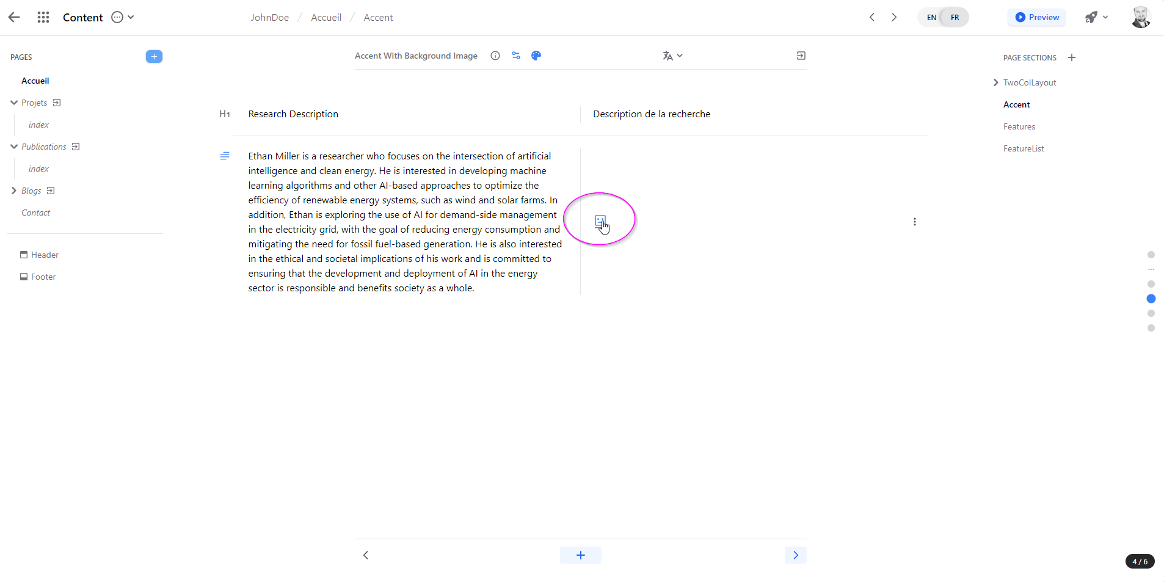Click the AI translate icon in French column

(x=600, y=221)
